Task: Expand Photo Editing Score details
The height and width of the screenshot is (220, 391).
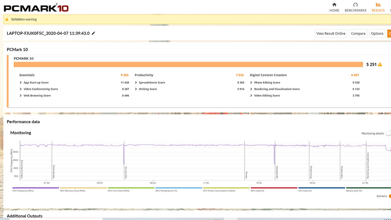Action: pos(251,82)
